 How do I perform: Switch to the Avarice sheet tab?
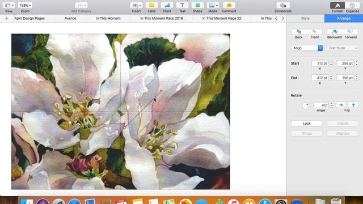(x=70, y=18)
